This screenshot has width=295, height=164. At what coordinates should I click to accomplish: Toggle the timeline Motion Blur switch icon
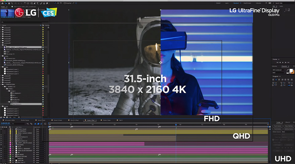click(x=41, y=124)
